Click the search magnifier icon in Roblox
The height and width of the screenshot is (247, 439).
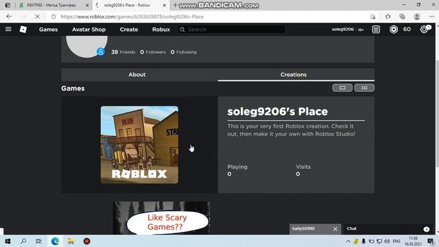[x=182, y=30]
